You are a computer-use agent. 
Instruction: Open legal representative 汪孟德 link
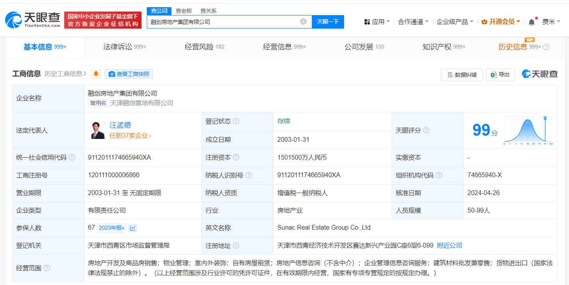click(120, 125)
